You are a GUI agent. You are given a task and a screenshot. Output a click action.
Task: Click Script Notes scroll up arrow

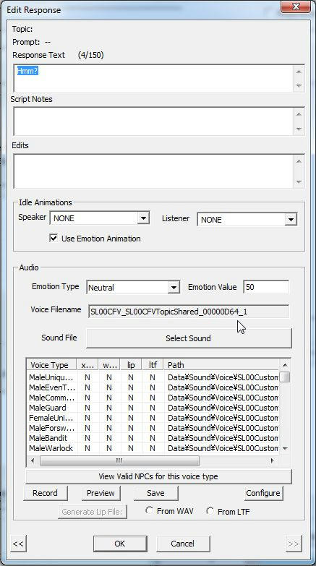[299, 114]
